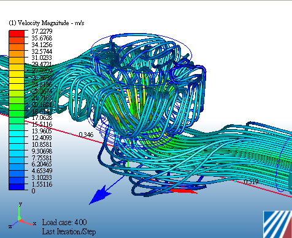Image resolution: width=292 pixels, height=238 pixels.
Task: Click the Load case: 400 text
Action: pos(64,222)
